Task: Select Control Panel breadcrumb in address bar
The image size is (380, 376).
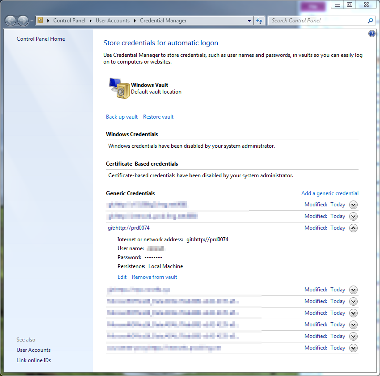Action: tap(69, 21)
